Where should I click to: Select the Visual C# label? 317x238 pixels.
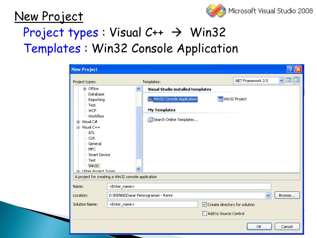pos(89,122)
